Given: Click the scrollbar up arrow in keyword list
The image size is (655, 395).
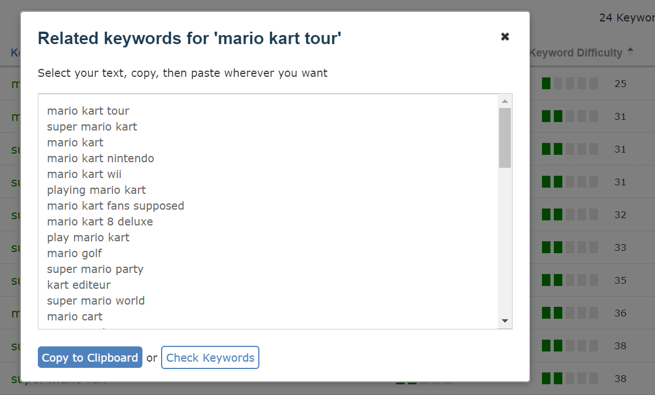Looking at the screenshot, I should [505, 101].
